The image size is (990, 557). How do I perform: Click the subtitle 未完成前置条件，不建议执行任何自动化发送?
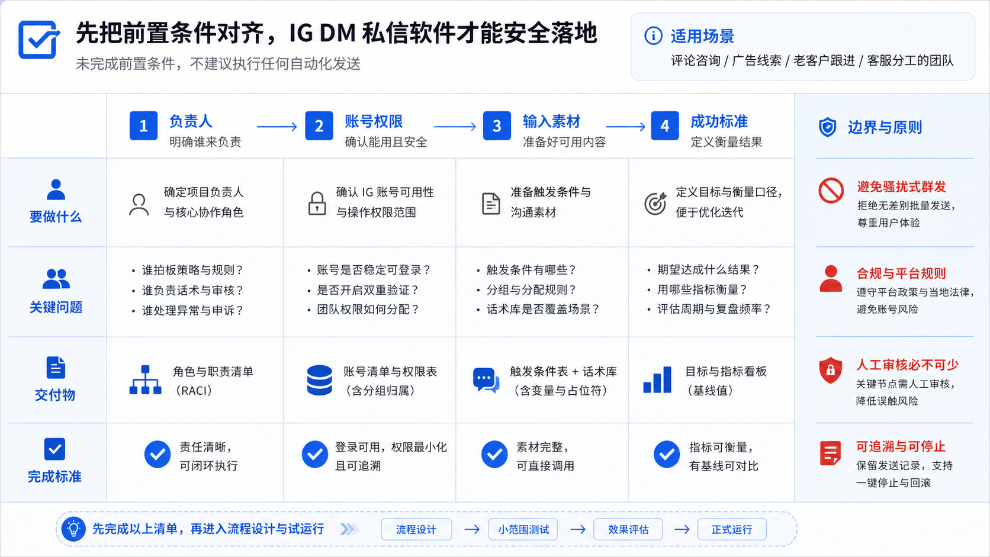(x=218, y=63)
